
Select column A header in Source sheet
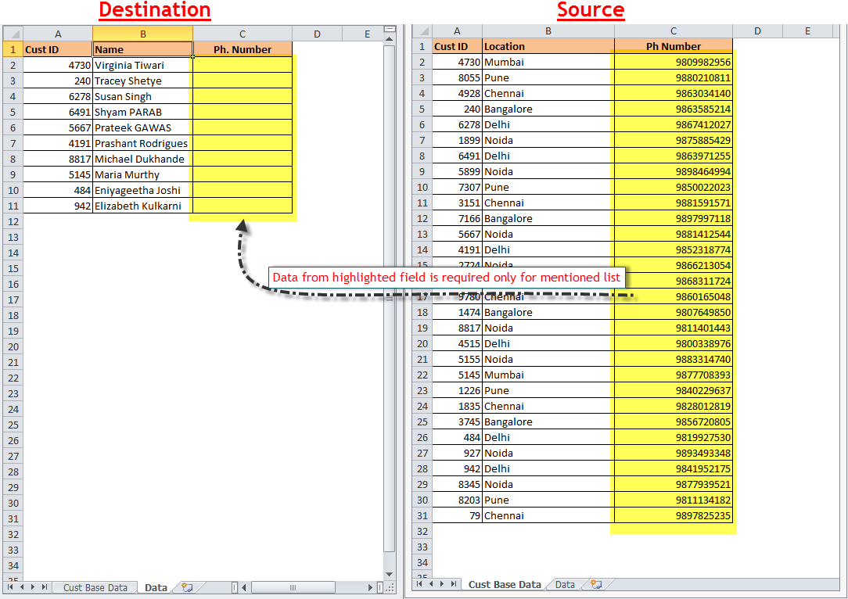click(457, 30)
